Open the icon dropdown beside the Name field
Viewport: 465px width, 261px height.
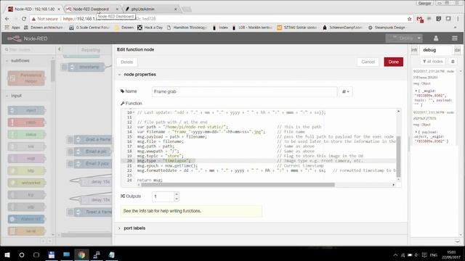346,91
